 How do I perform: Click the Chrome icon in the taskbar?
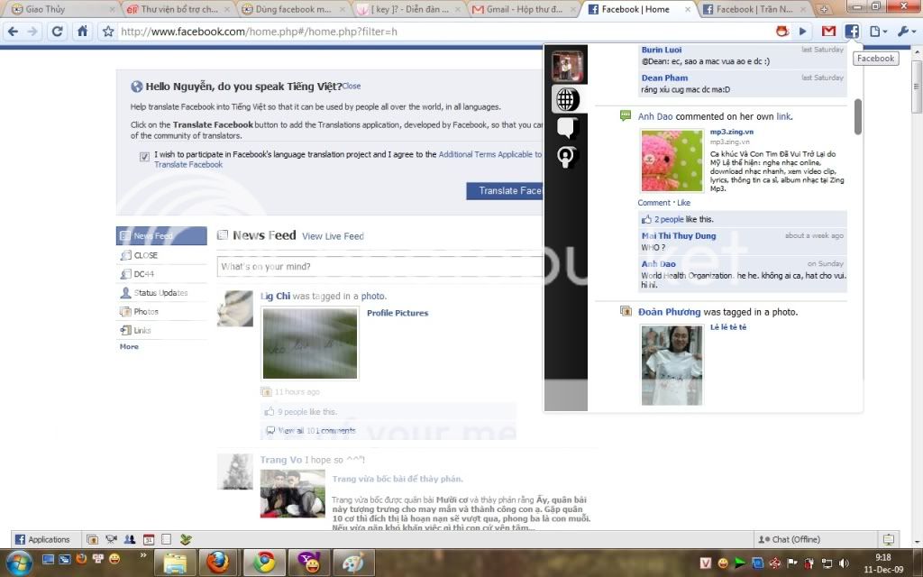[x=263, y=563]
